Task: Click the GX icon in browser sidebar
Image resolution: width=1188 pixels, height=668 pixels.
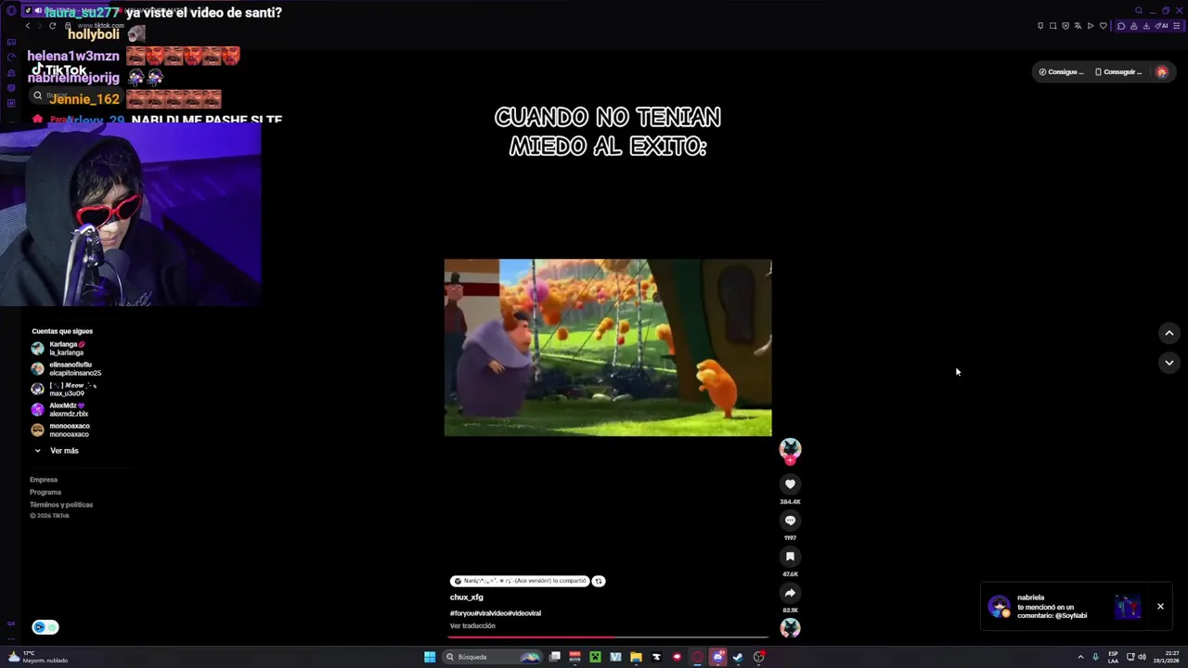Action: 11,623
